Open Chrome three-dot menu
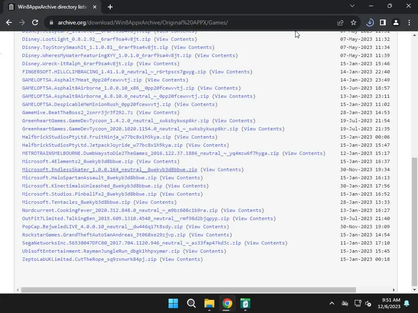418x313 pixels. [409, 23]
